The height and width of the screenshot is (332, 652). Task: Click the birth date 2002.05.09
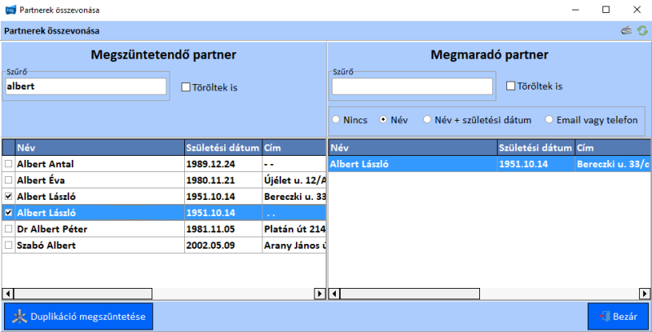pyautogui.click(x=223, y=245)
